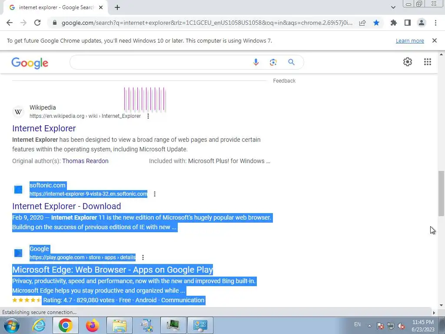Open the network tray icon
Screen dimensions: 445x334
point(391,326)
